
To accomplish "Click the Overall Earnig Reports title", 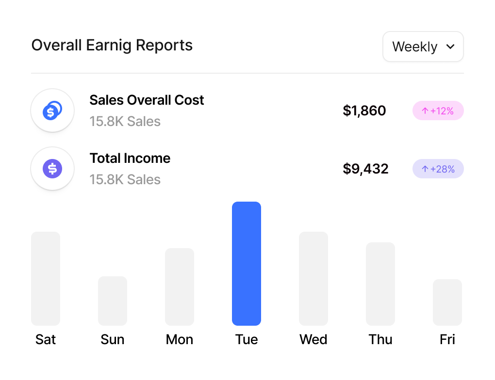I will (112, 45).
